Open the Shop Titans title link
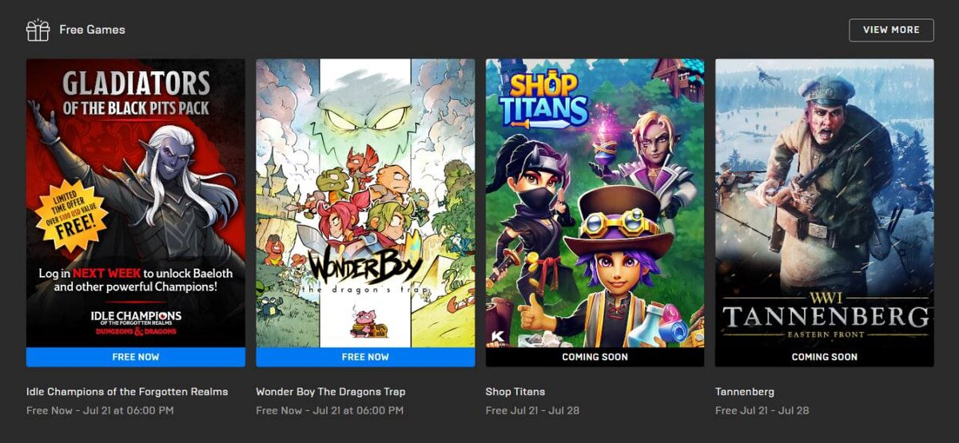Viewport: 959px width, 443px height. [x=515, y=392]
